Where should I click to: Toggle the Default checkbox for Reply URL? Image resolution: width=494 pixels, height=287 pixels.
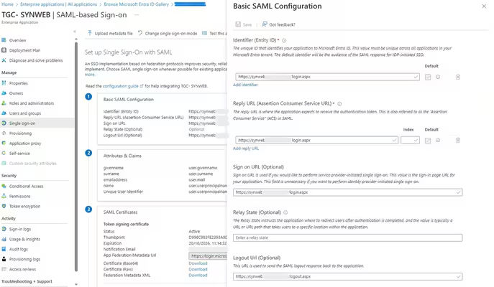(428, 140)
